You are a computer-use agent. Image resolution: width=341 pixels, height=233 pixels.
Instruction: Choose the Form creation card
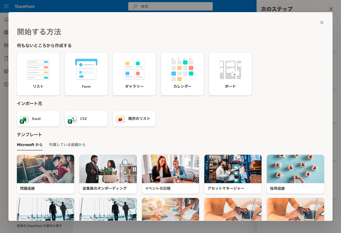click(86, 74)
